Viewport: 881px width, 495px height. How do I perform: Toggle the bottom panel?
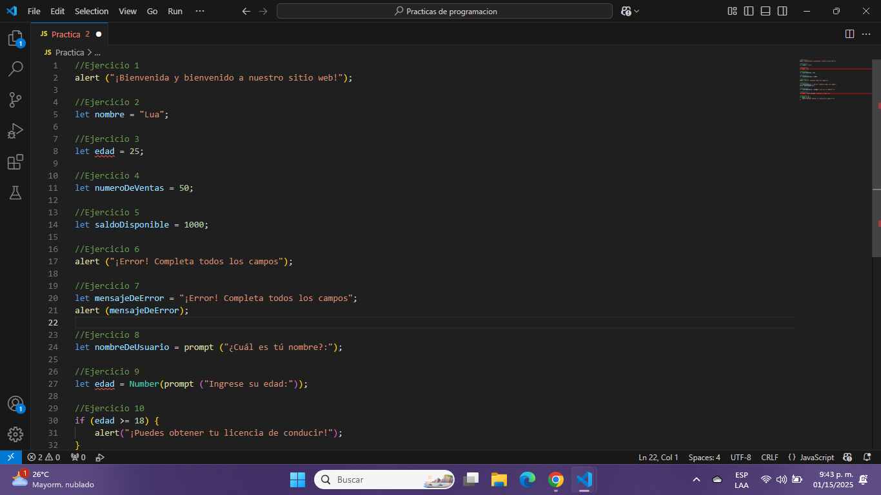tap(766, 11)
